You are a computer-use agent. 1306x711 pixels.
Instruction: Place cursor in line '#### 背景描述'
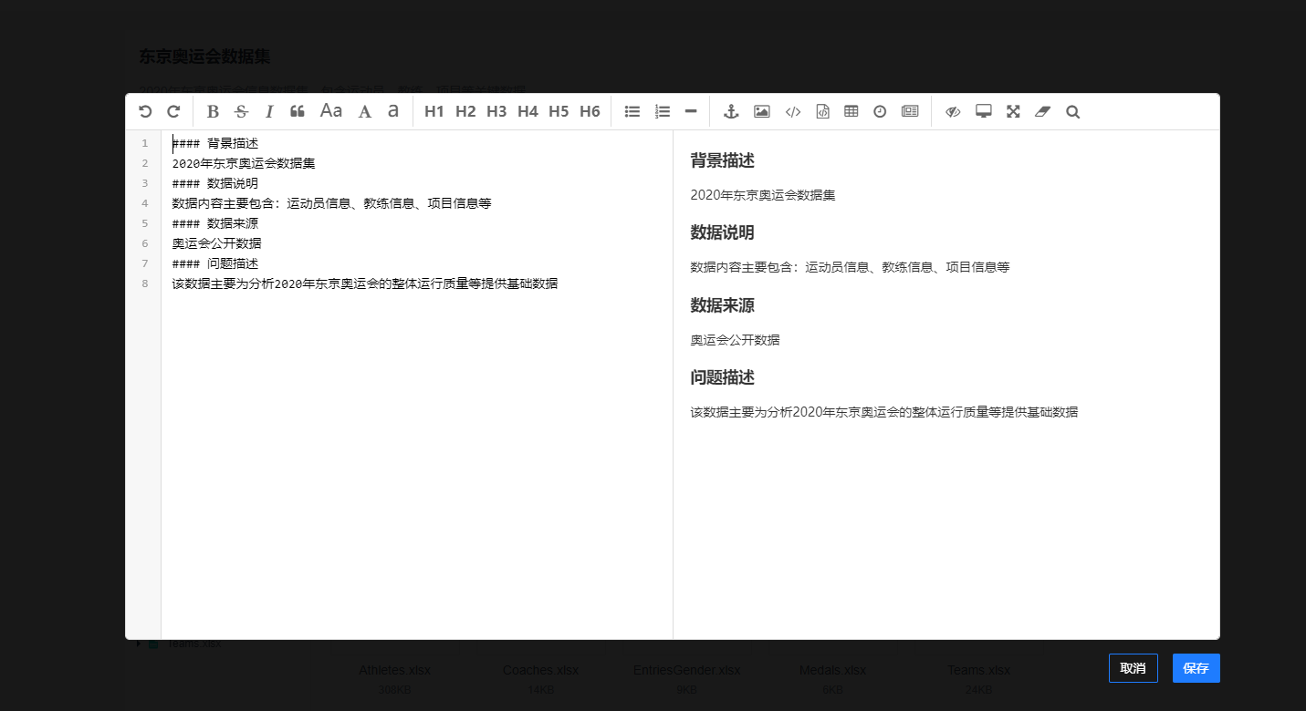tap(215, 143)
